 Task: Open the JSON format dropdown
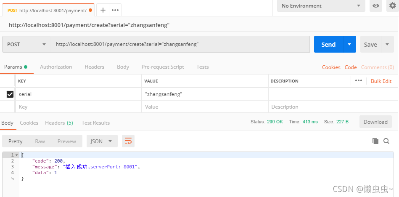pos(102,141)
